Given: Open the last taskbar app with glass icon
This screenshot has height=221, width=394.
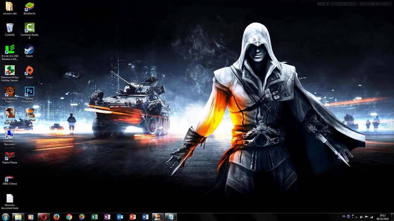Looking at the screenshot, I should 171,217.
